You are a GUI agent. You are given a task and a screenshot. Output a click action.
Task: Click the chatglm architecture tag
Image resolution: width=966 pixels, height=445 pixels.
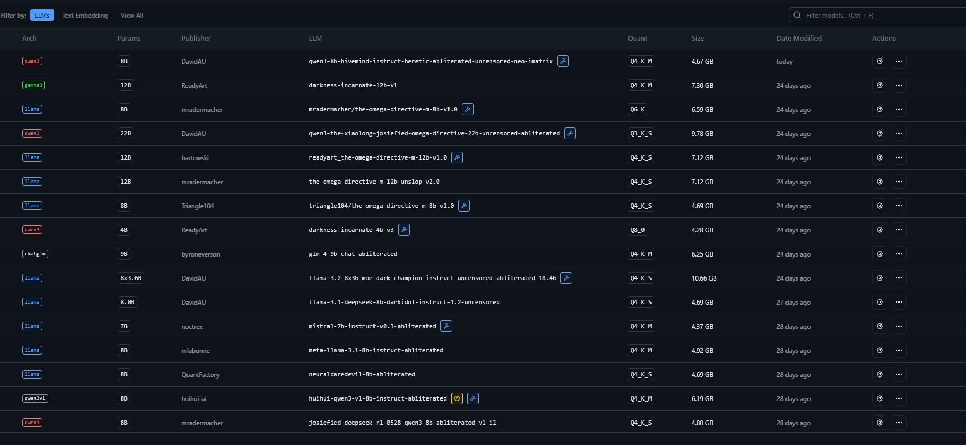(x=35, y=254)
